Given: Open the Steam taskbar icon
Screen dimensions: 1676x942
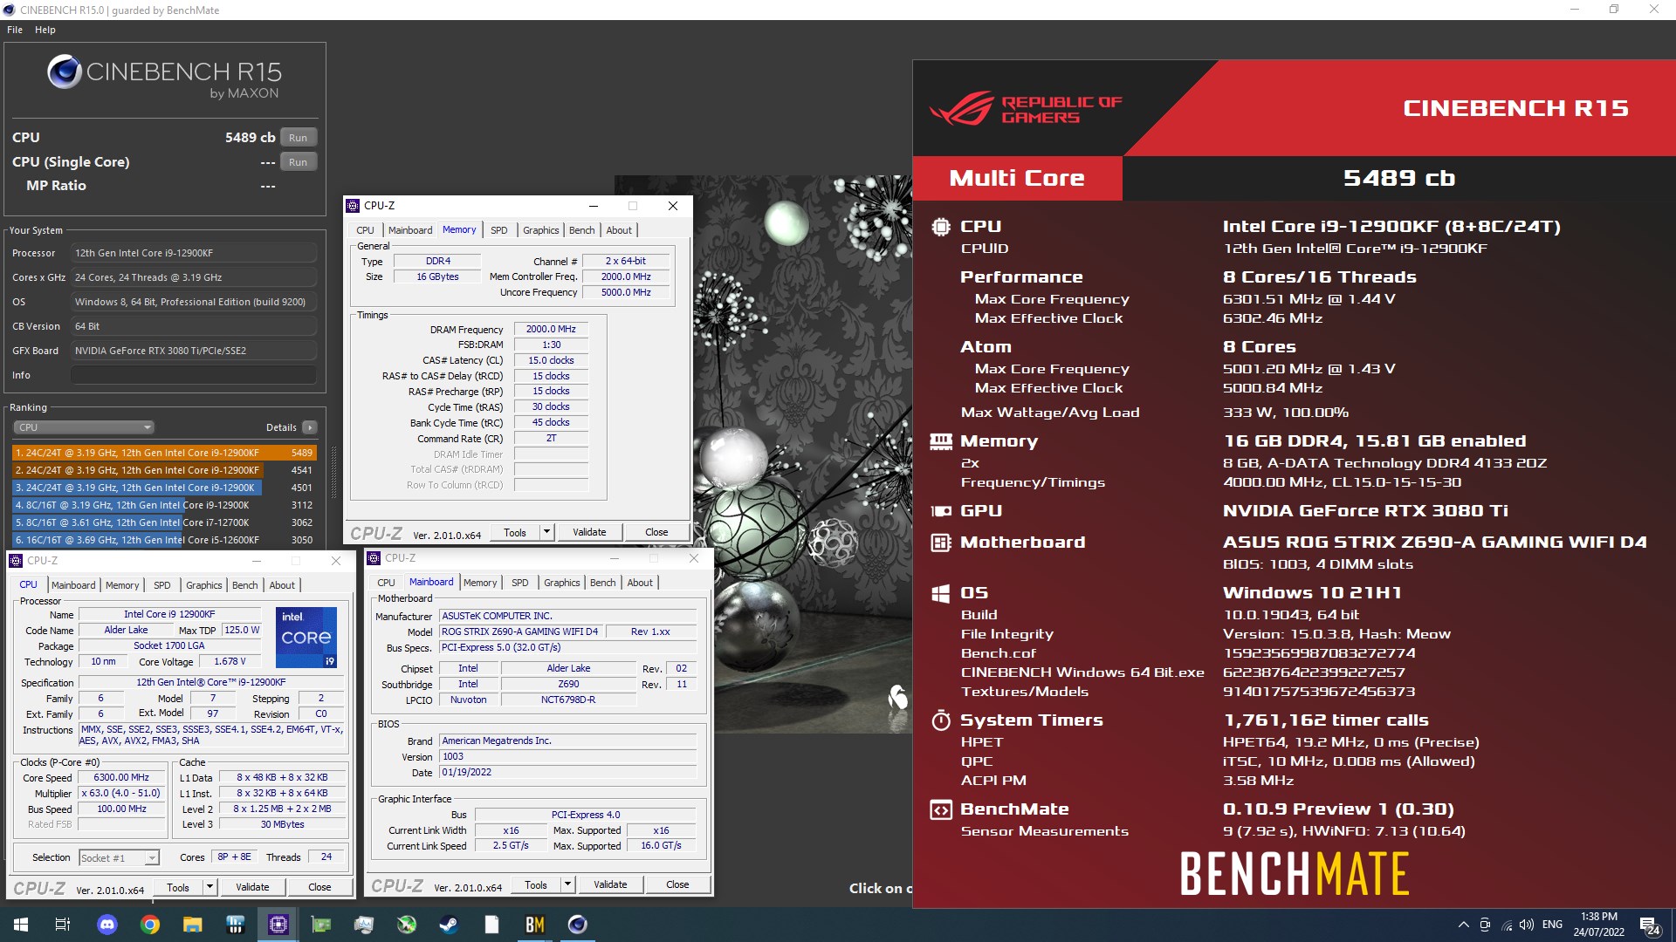Looking at the screenshot, I should (x=449, y=925).
